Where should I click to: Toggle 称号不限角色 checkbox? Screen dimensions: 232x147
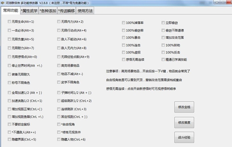point(9,83)
